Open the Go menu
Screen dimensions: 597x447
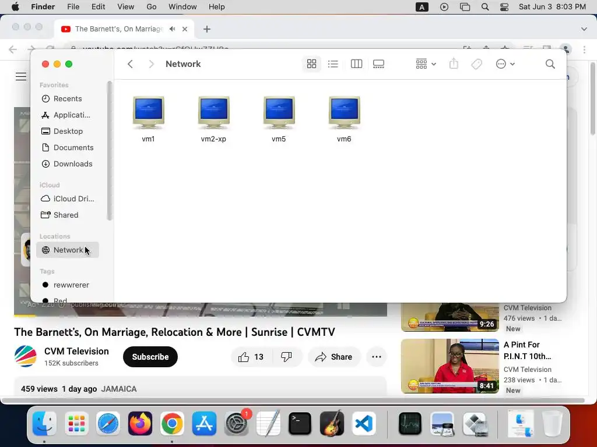point(152,6)
